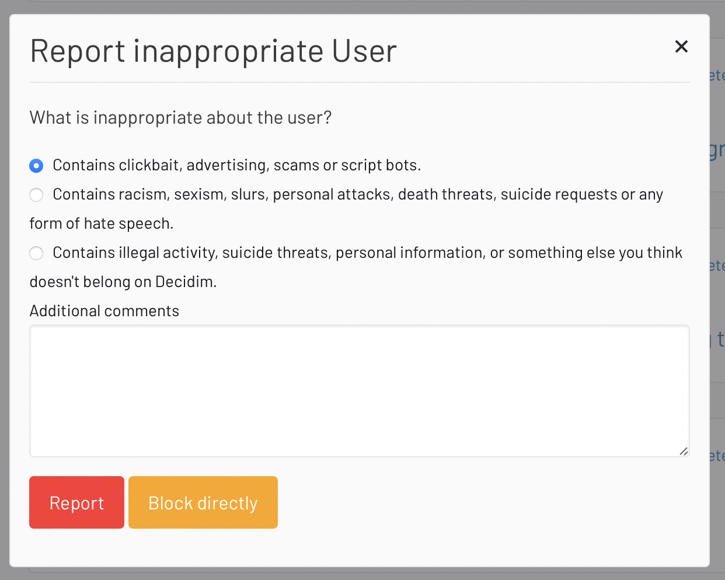725x580 pixels.
Task: Close the report dialog with the X
Action: pos(681,47)
